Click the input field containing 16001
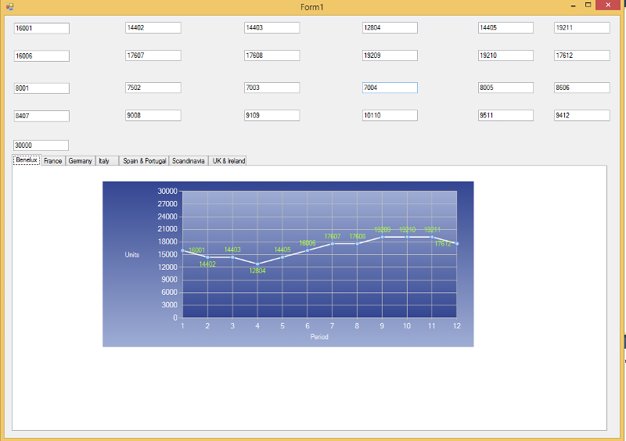 click(x=41, y=28)
